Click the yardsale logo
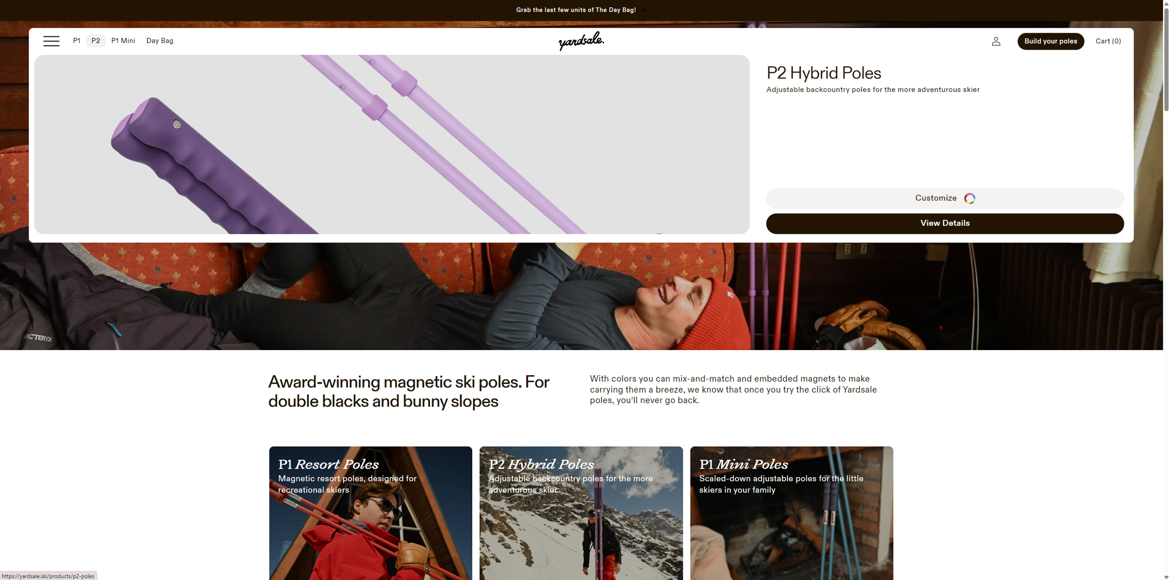Screen dimensions: 1169x580 tap(581, 41)
